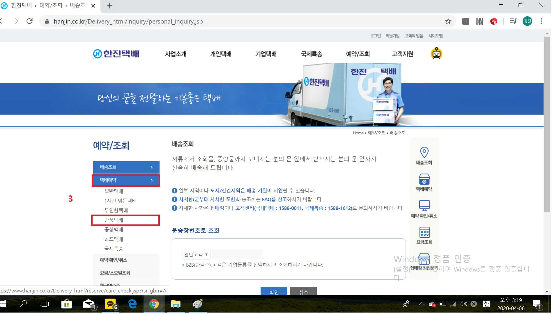The width and height of the screenshot is (559, 314).
Task: Select 반품택배 in the sidebar list
Action: click(114, 220)
